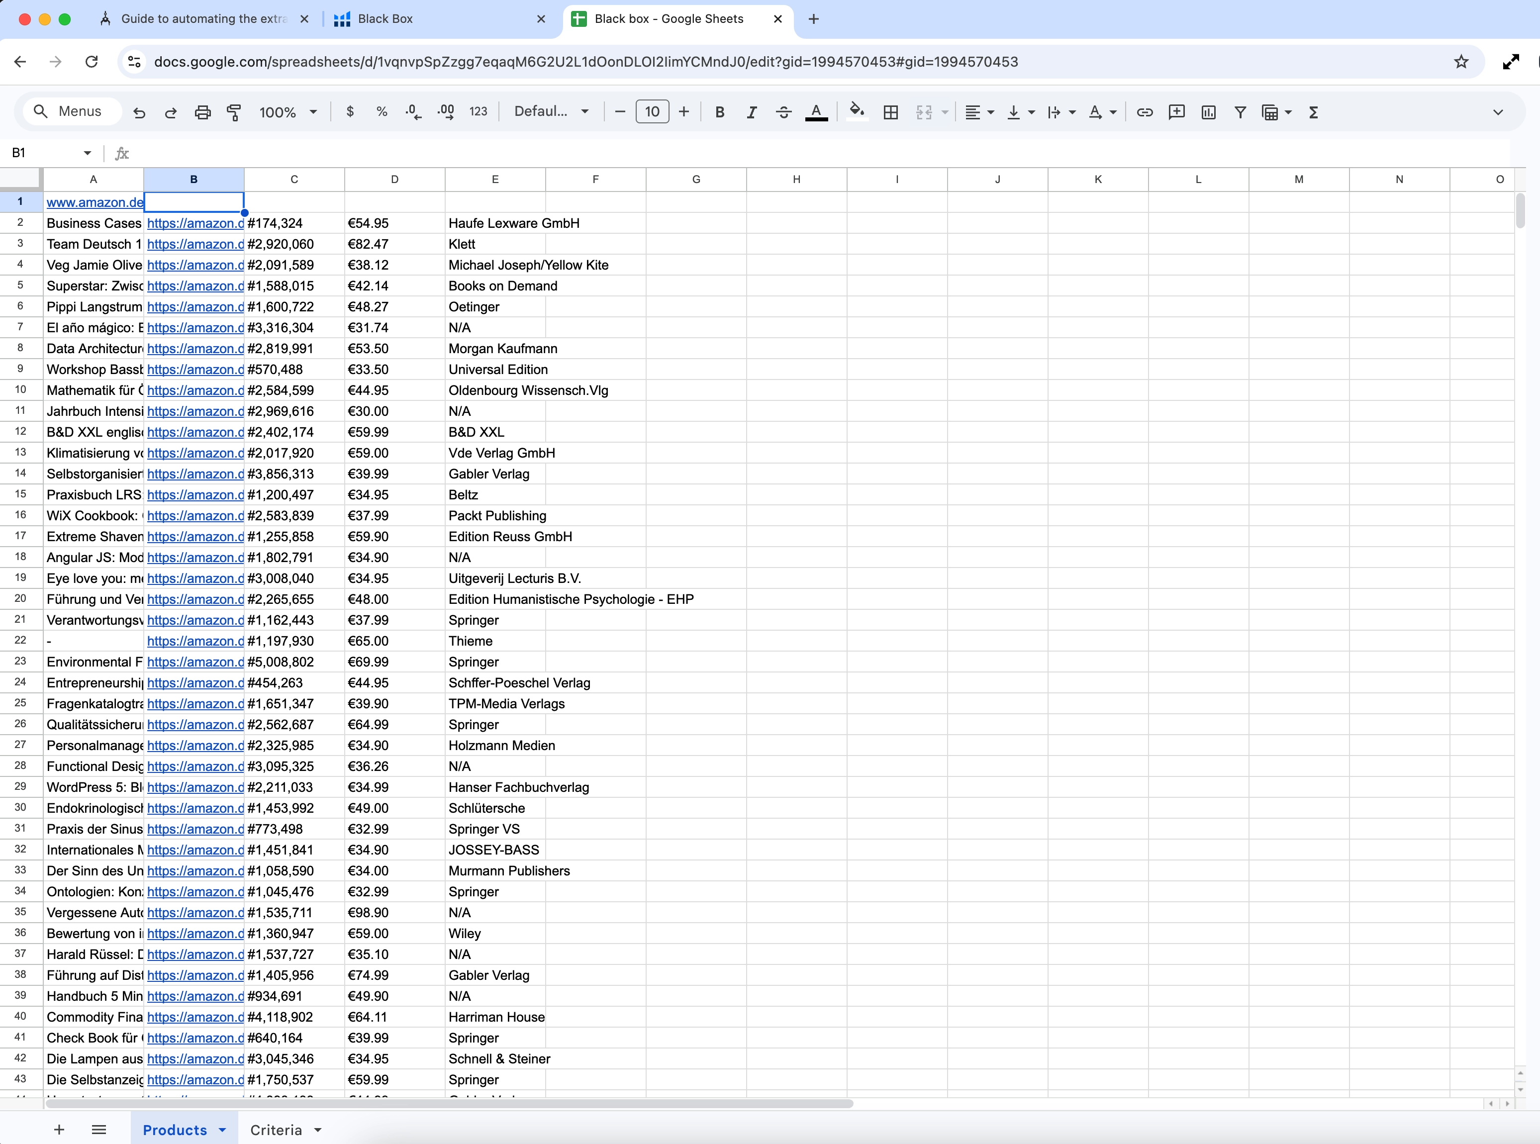Insert link using chain icon
This screenshot has width=1540, height=1144.
tap(1145, 112)
